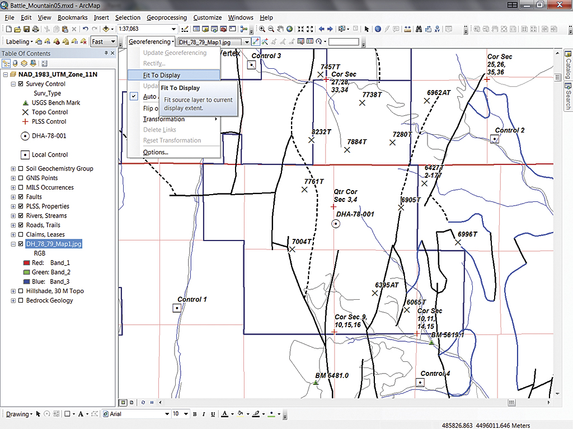Undo the last action

point(85,29)
